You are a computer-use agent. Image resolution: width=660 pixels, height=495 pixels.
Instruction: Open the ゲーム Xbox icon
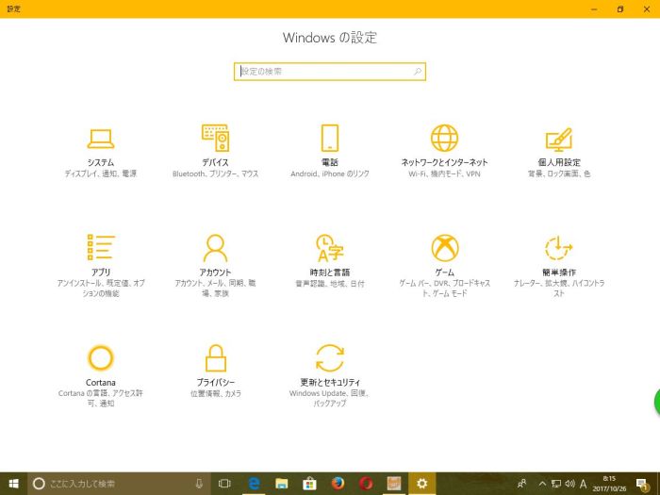point(444,248)
